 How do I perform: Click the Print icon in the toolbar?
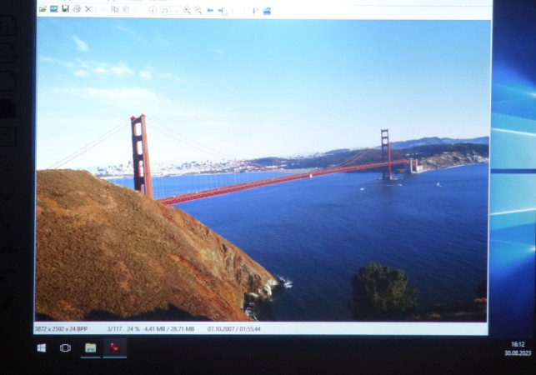(77, 9)
